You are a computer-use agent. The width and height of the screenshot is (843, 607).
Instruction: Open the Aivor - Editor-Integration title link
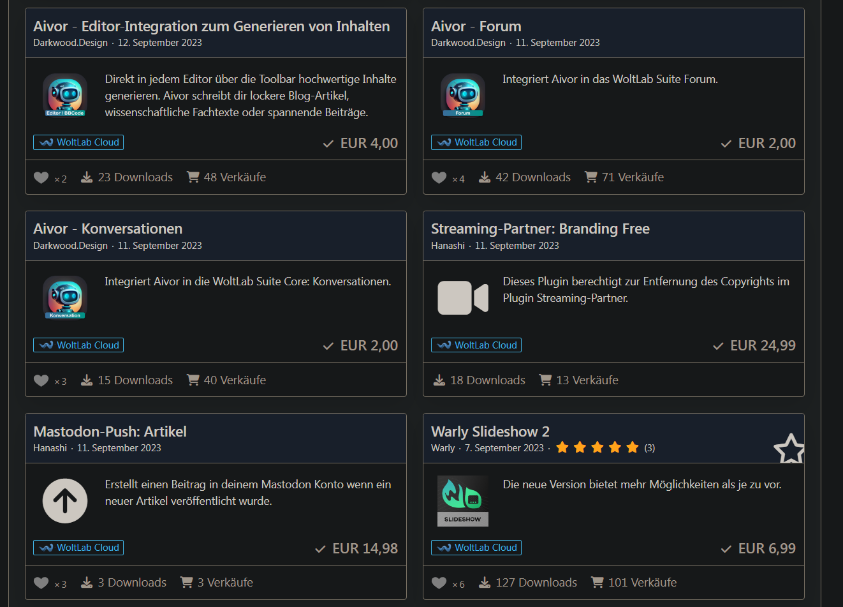click(211, 26)
